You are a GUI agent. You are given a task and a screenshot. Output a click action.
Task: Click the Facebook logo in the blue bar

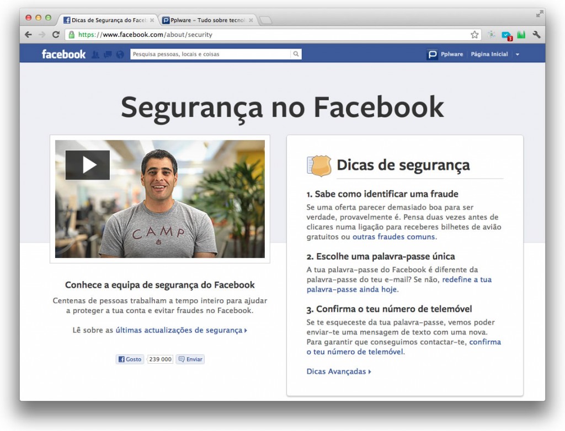click(63, 54)
